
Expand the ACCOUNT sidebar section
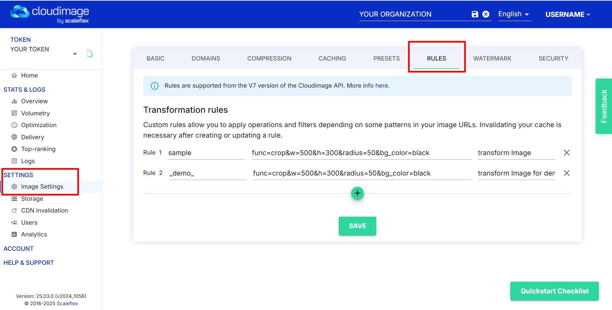[x=18, y=249]
